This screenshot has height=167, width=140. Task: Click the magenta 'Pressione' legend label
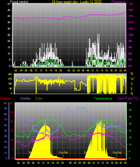tap(118, 2)
